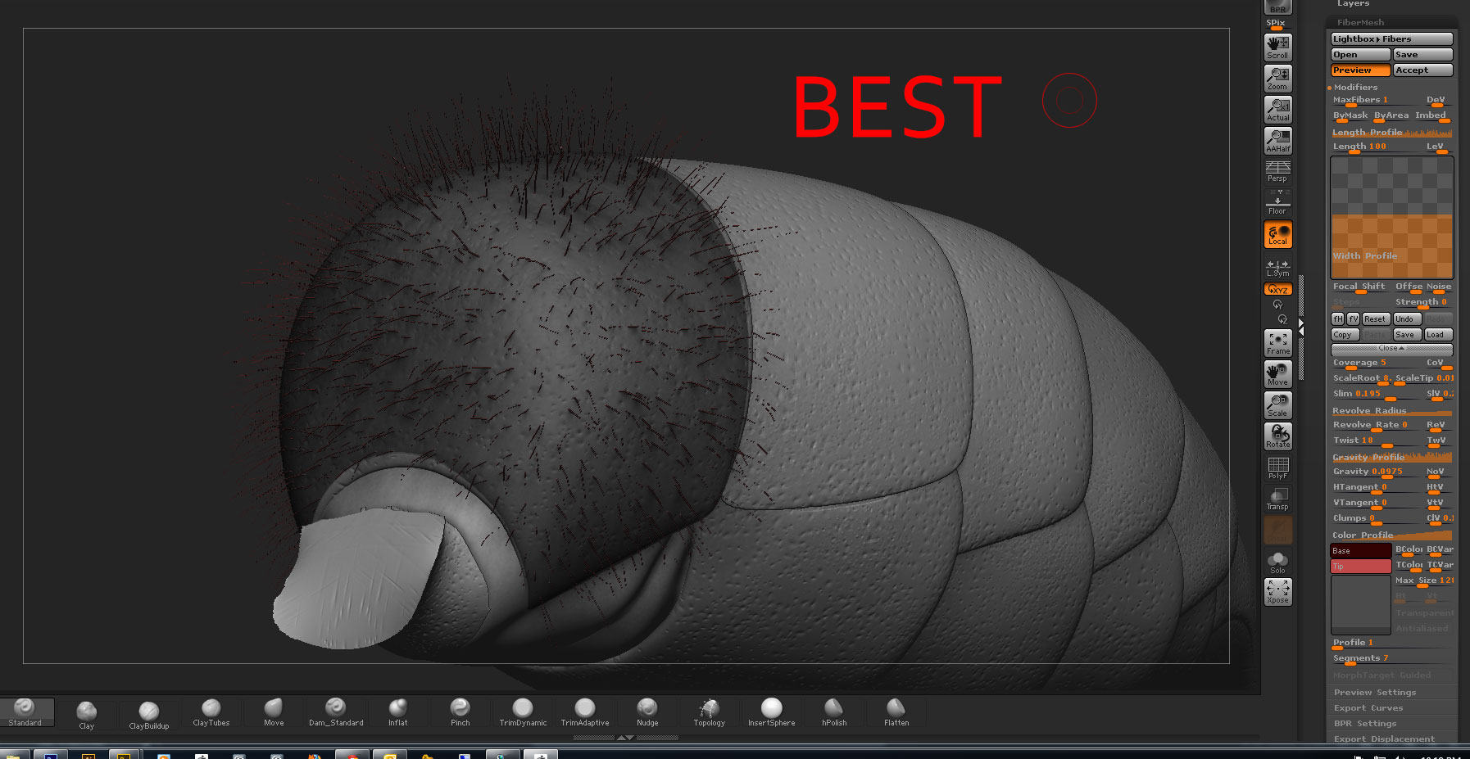
Task: Collapse the panel with the Close arrow
Action: pyautogui.click(x=1391, y=348)
